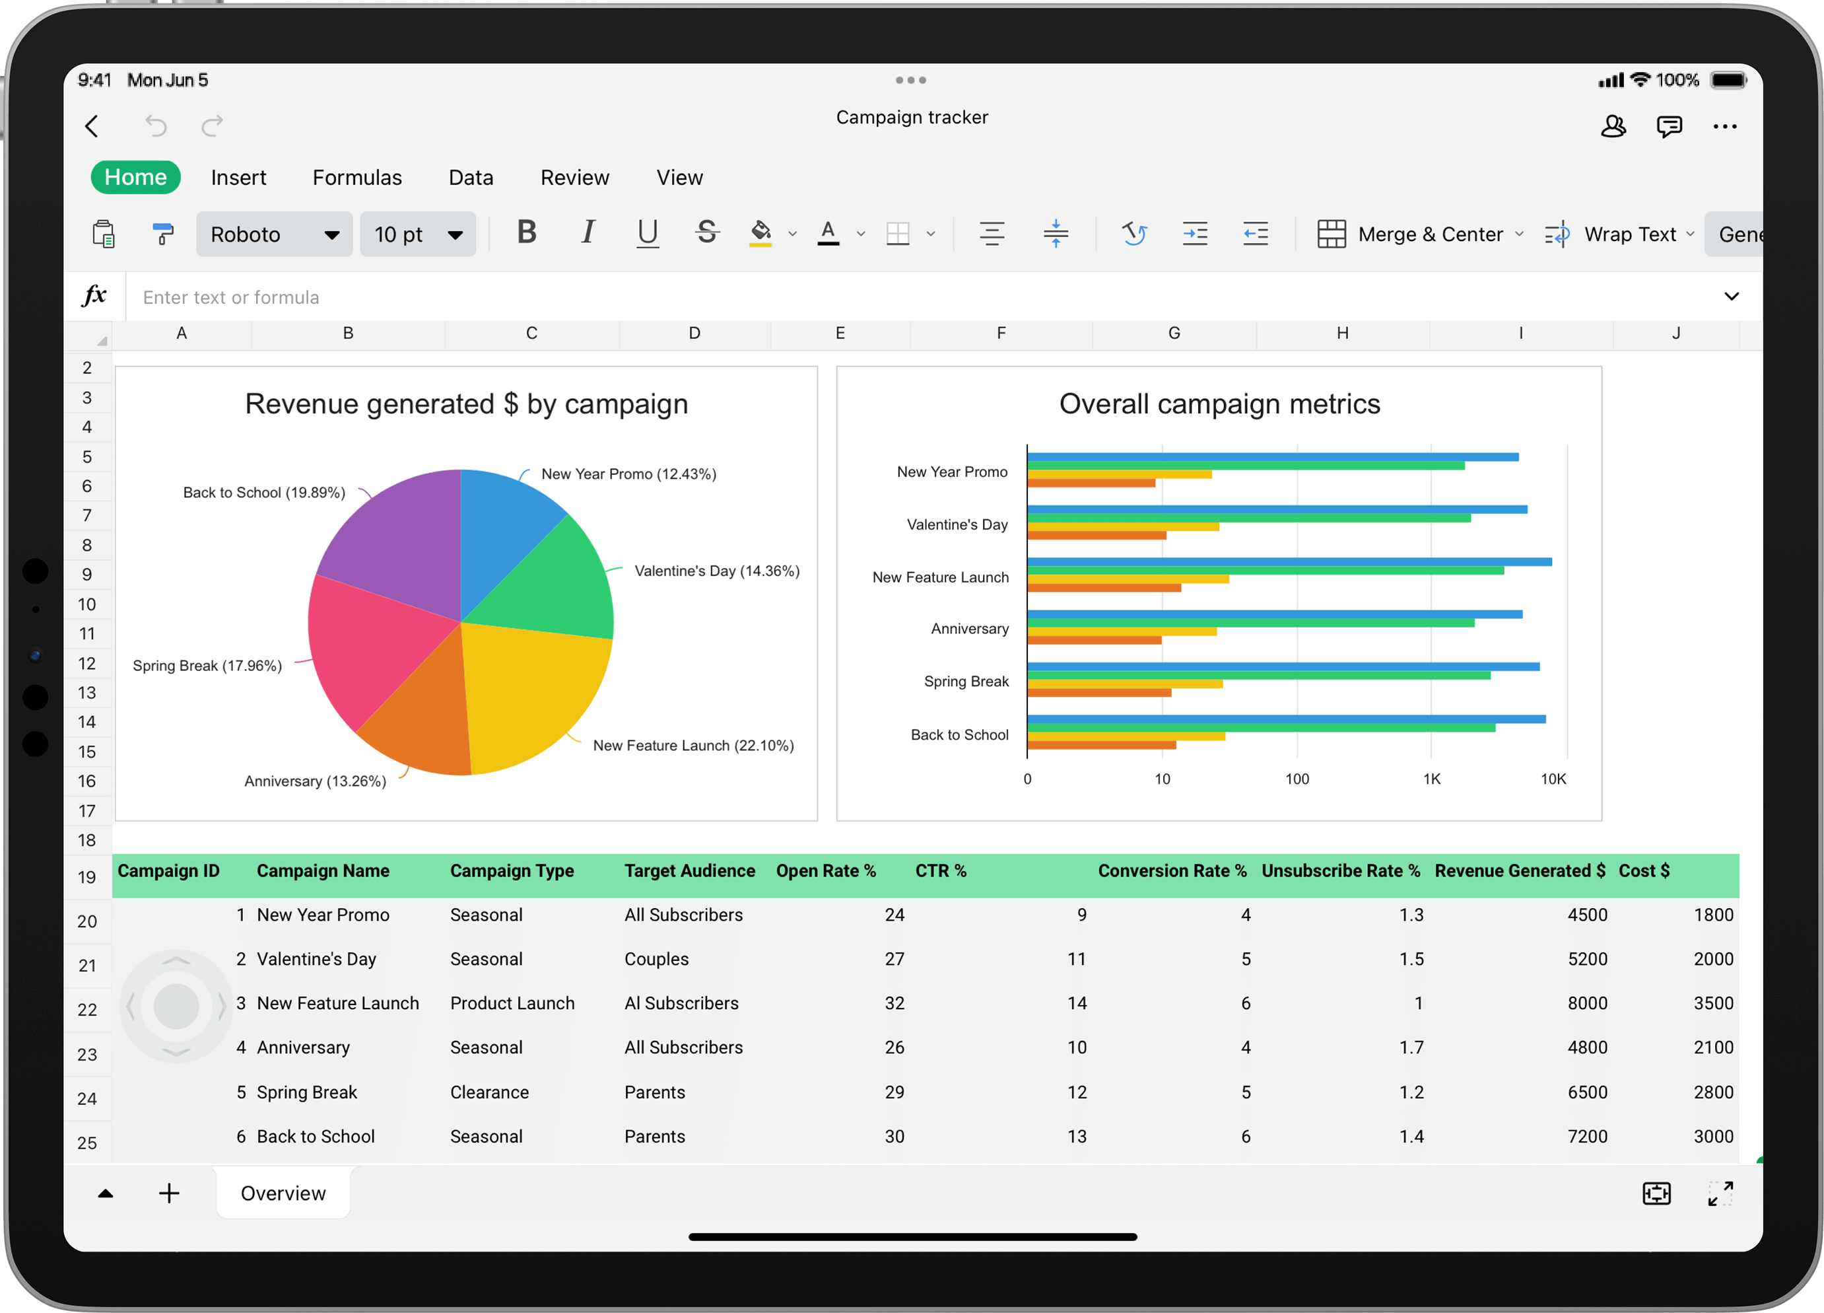This screenshot has height=1313, width=1824.
Task: Toggle italic formatting
Action: (588, 233)
